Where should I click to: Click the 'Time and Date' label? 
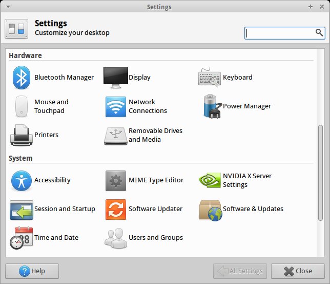coord(56,238)
